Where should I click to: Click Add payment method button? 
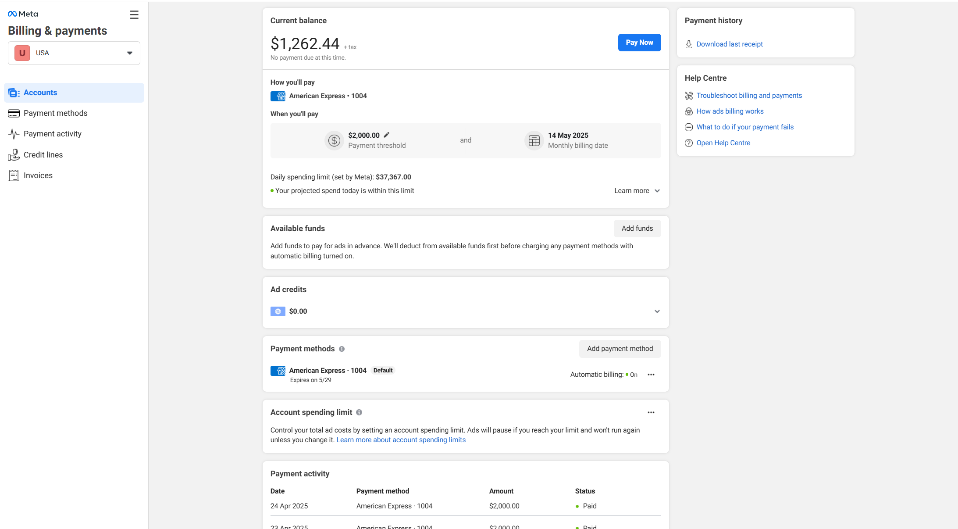click(620, 349)
